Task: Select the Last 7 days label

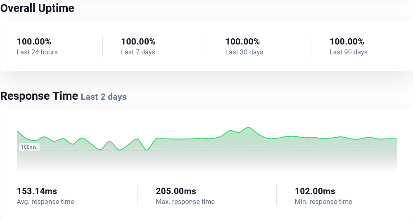Action: click(138, 52)
